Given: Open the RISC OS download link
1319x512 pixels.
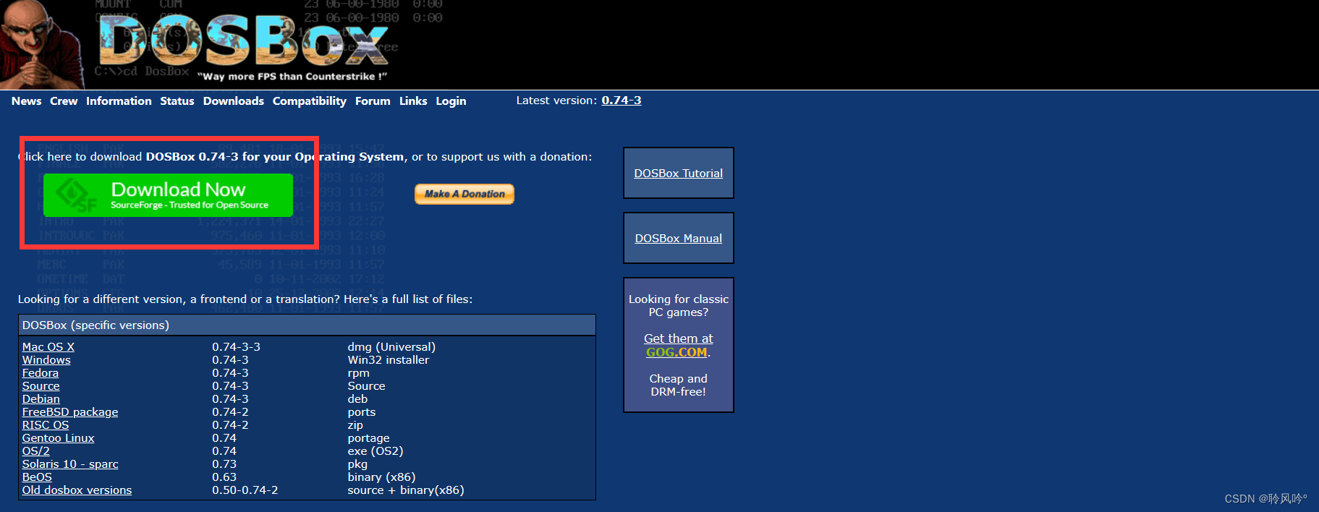Looking at the screenshot, I should tap(46, 425).
